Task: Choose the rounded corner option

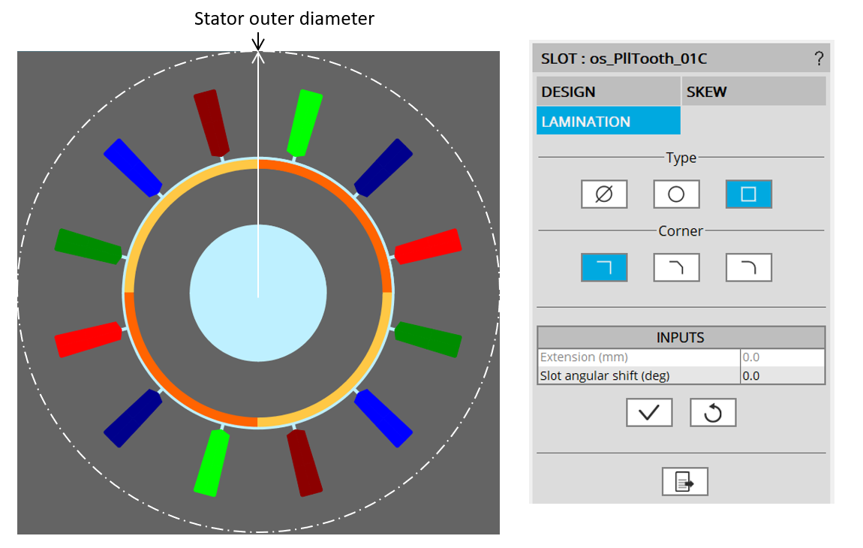Action: point(748,267)
